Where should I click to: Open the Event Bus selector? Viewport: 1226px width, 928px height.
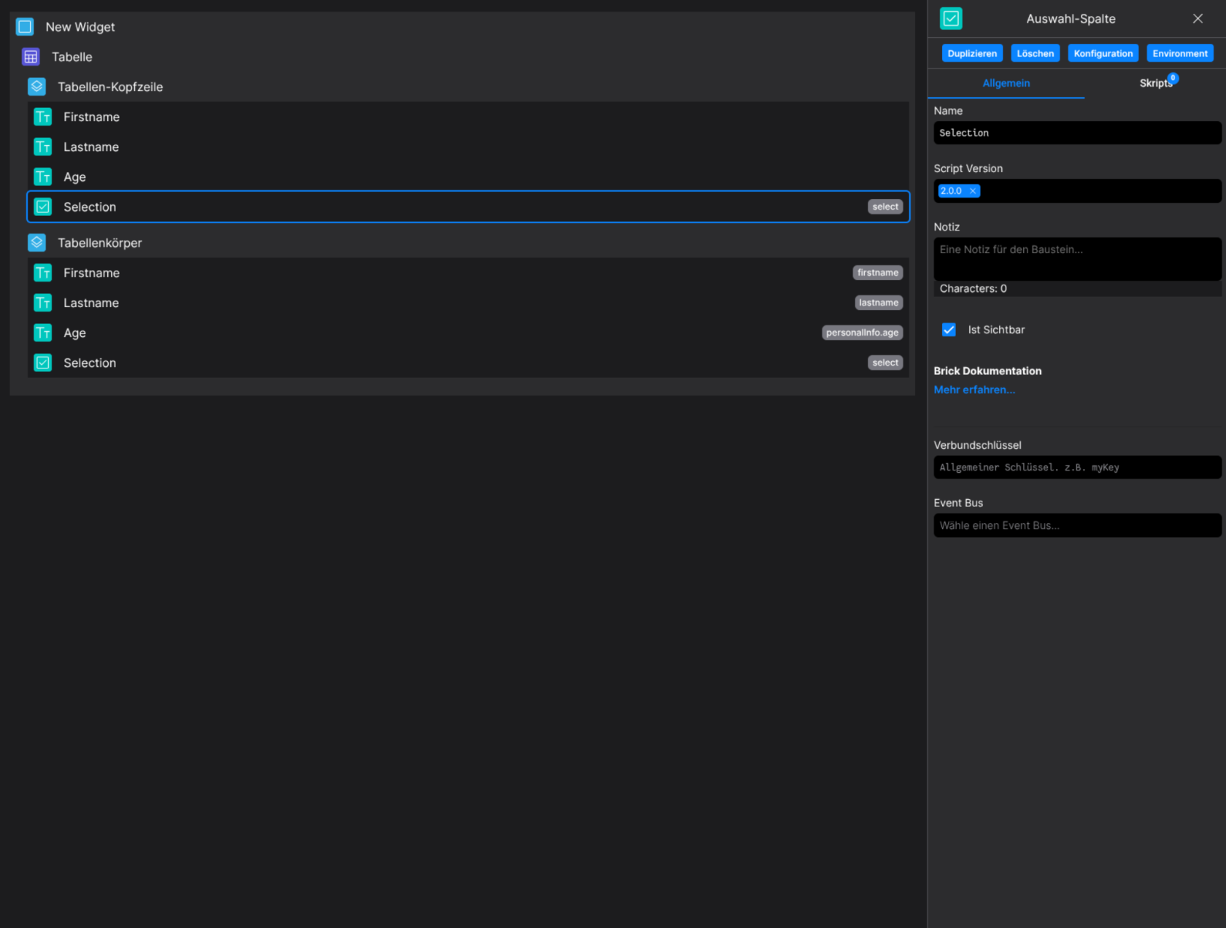pyautogui.click(x=1076, y=525)
